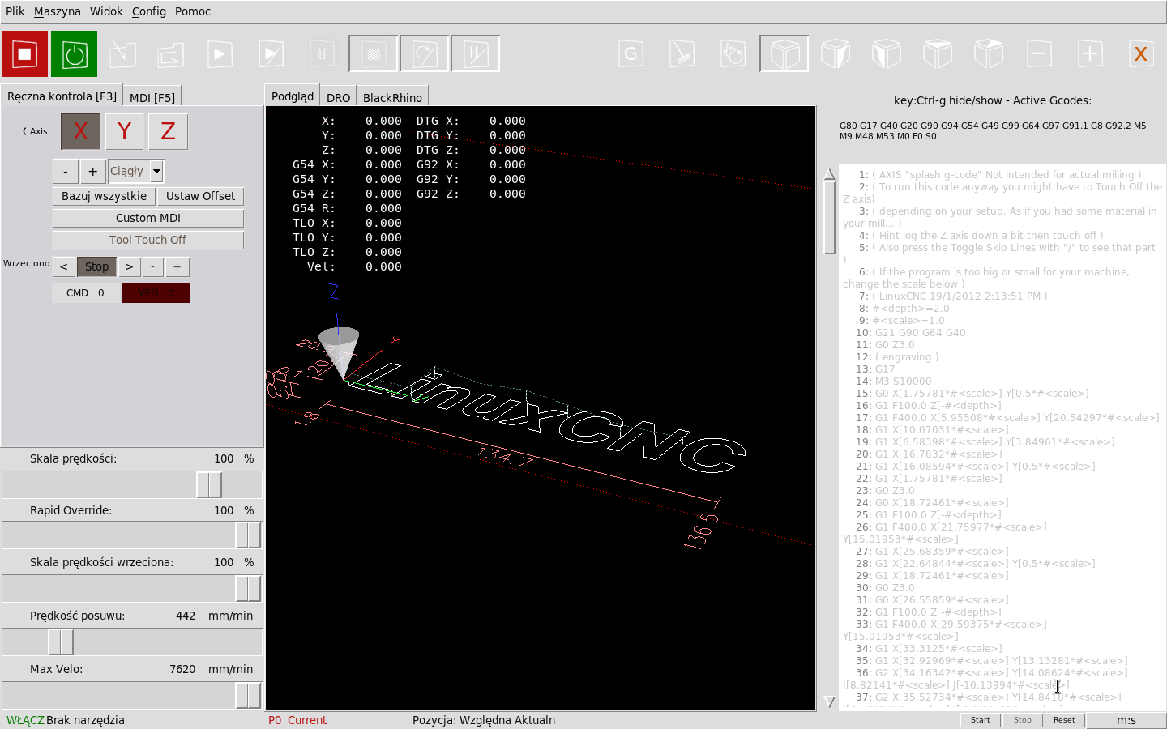Viewport: 1167px width, 729px height.
Task: Click Bazuj wszystkie button
Action: tap(104, 196)
